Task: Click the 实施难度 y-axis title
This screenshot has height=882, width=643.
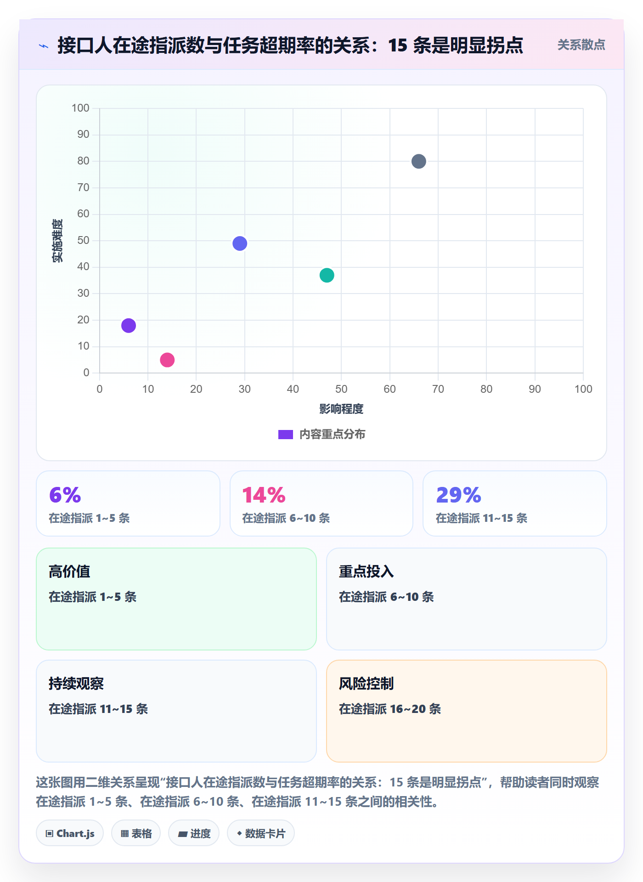Action: pyautogui.click(x=57, y=241)
